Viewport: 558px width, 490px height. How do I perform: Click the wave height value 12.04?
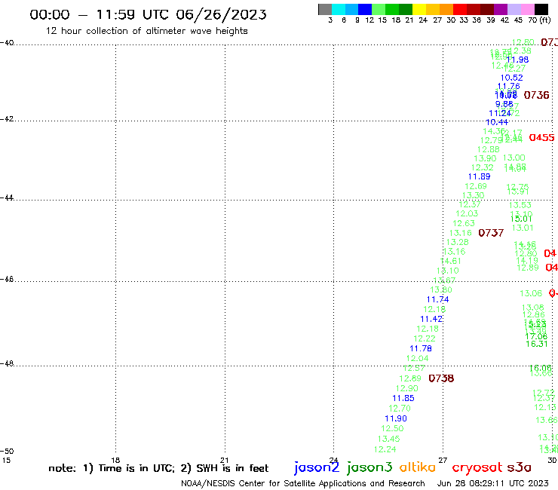pos(418,358)
